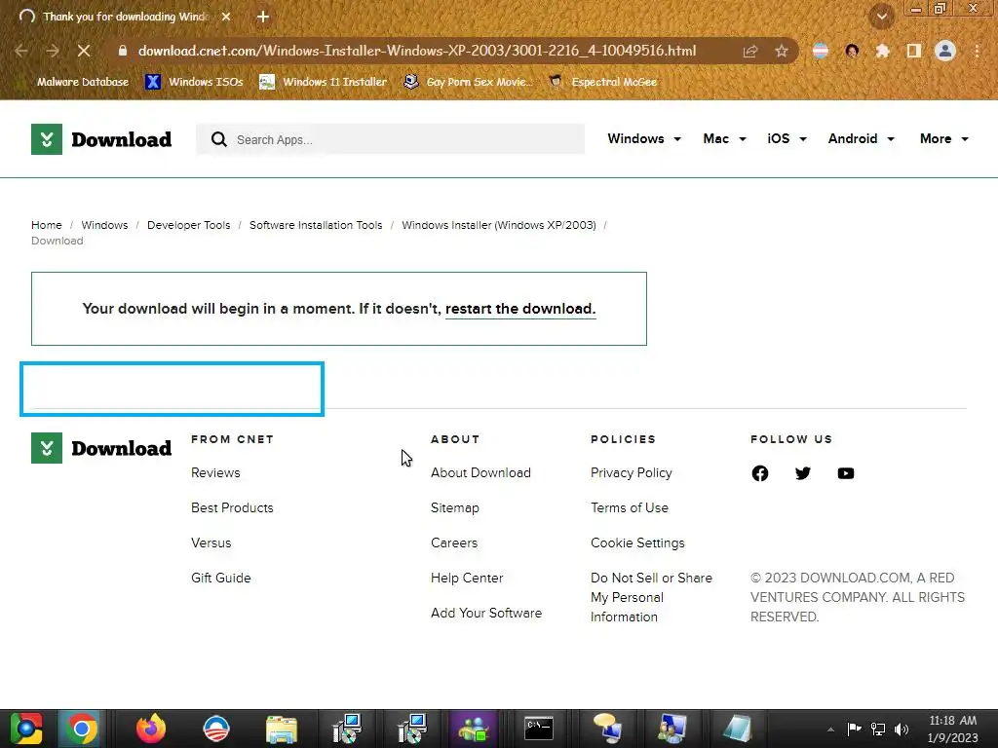The width and height of the screenshot is (998, 748).
Task: Open the Gift Guide link
Action: coord(221,578)
